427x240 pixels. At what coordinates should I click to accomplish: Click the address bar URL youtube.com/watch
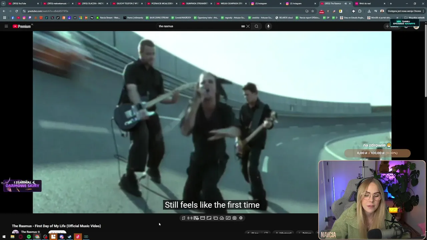48,11
